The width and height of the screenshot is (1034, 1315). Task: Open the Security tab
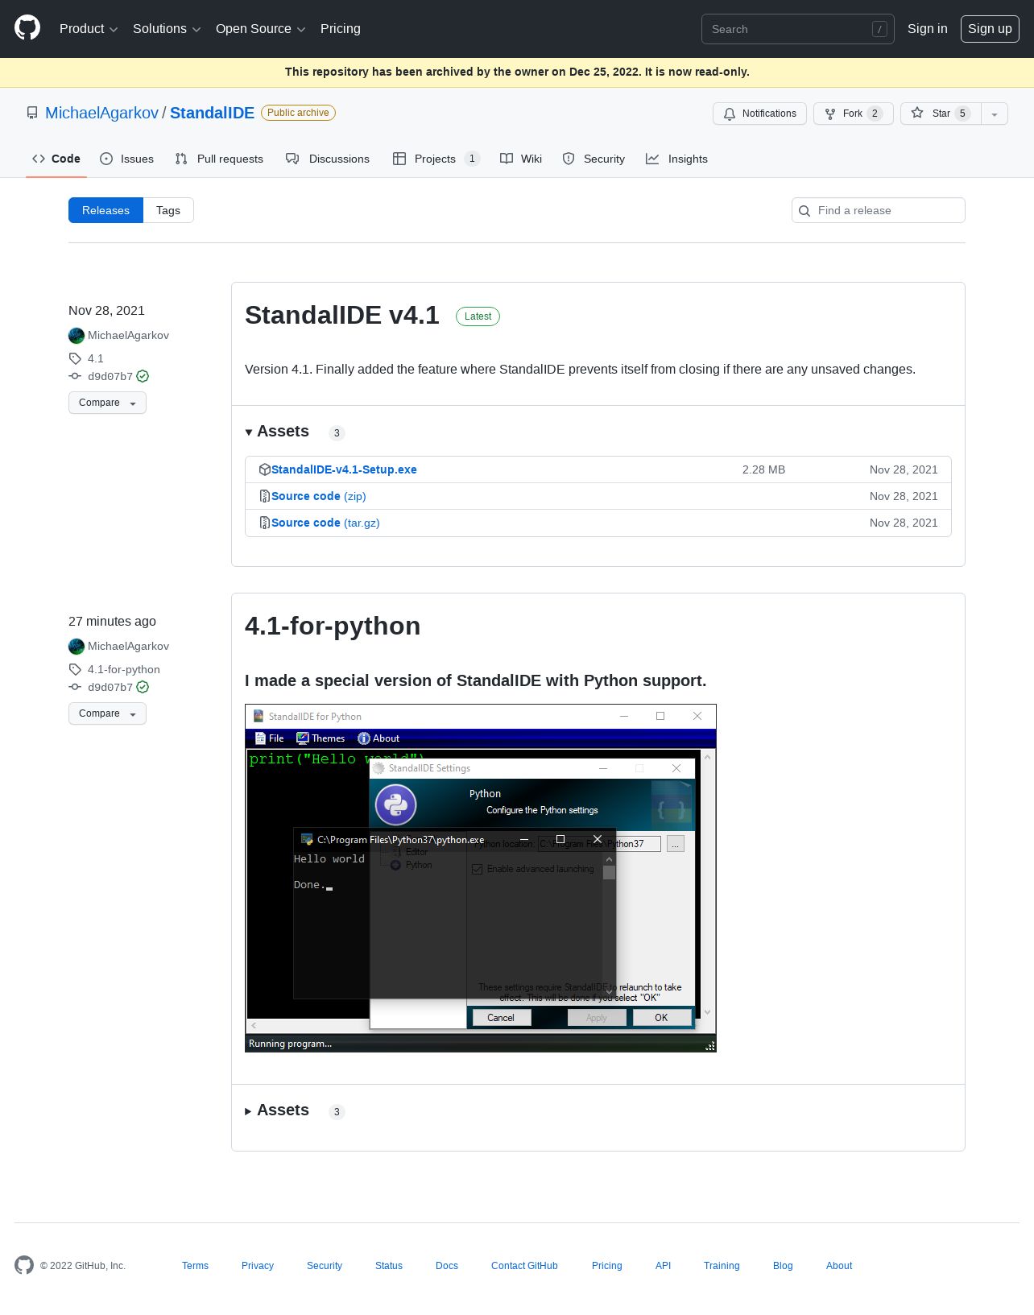click(x=594, y=159)
